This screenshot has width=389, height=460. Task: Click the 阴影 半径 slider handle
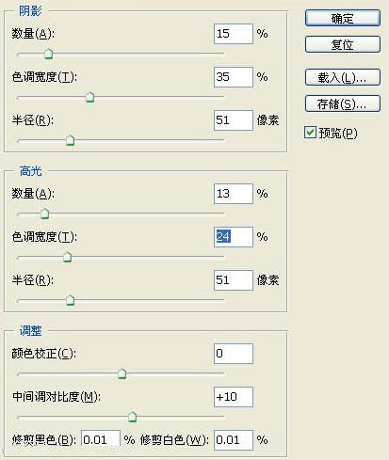[71, 140]
